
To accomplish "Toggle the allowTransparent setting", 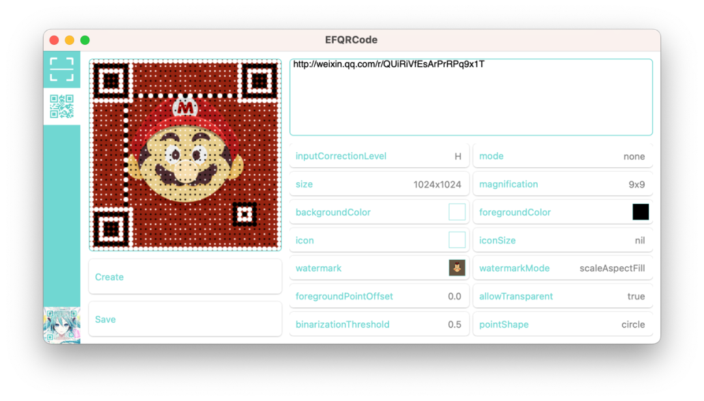I will point(562,296).
